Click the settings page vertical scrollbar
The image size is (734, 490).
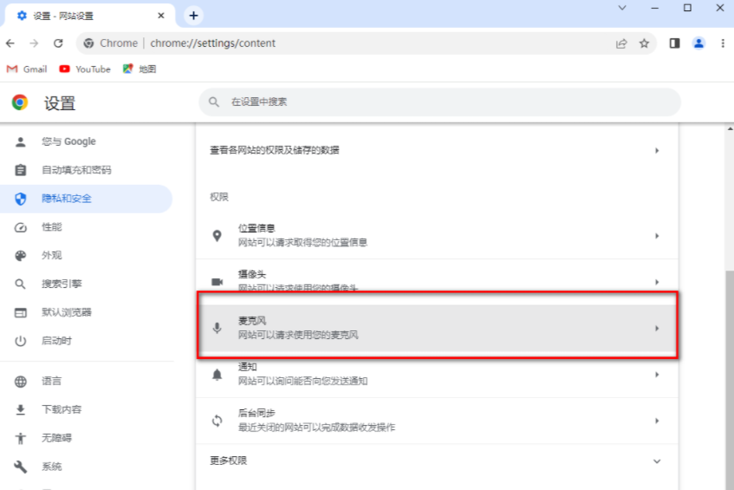click(x=730, y=380)
